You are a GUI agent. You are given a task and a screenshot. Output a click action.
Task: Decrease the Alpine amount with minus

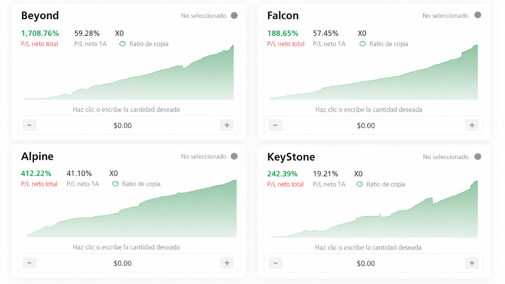(29, 263)
